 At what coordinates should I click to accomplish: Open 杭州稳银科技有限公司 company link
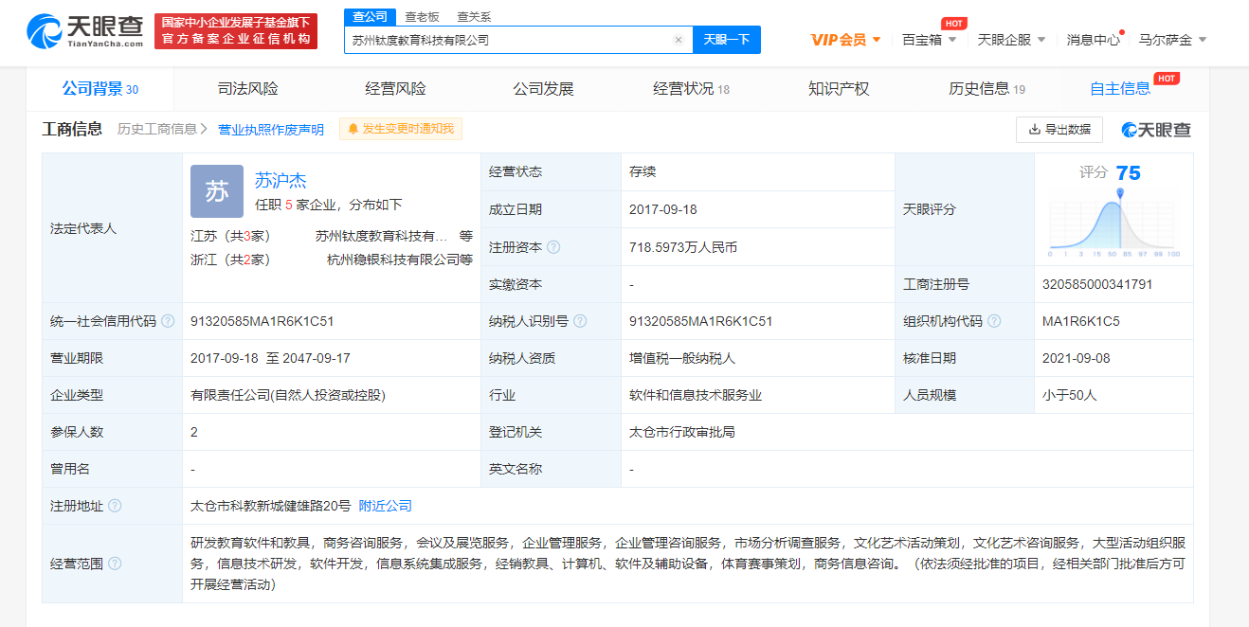click(393, 260)
